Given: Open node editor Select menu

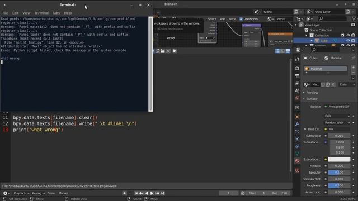Looking at the screenshot, I should pyautogui.click(x=211, y=19).
